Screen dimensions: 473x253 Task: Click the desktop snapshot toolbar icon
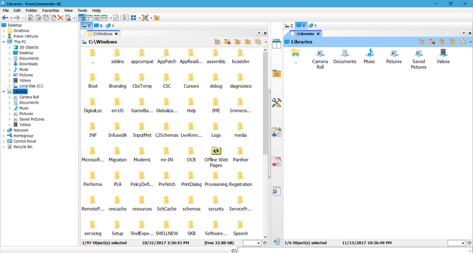click(x=145, y=18)
